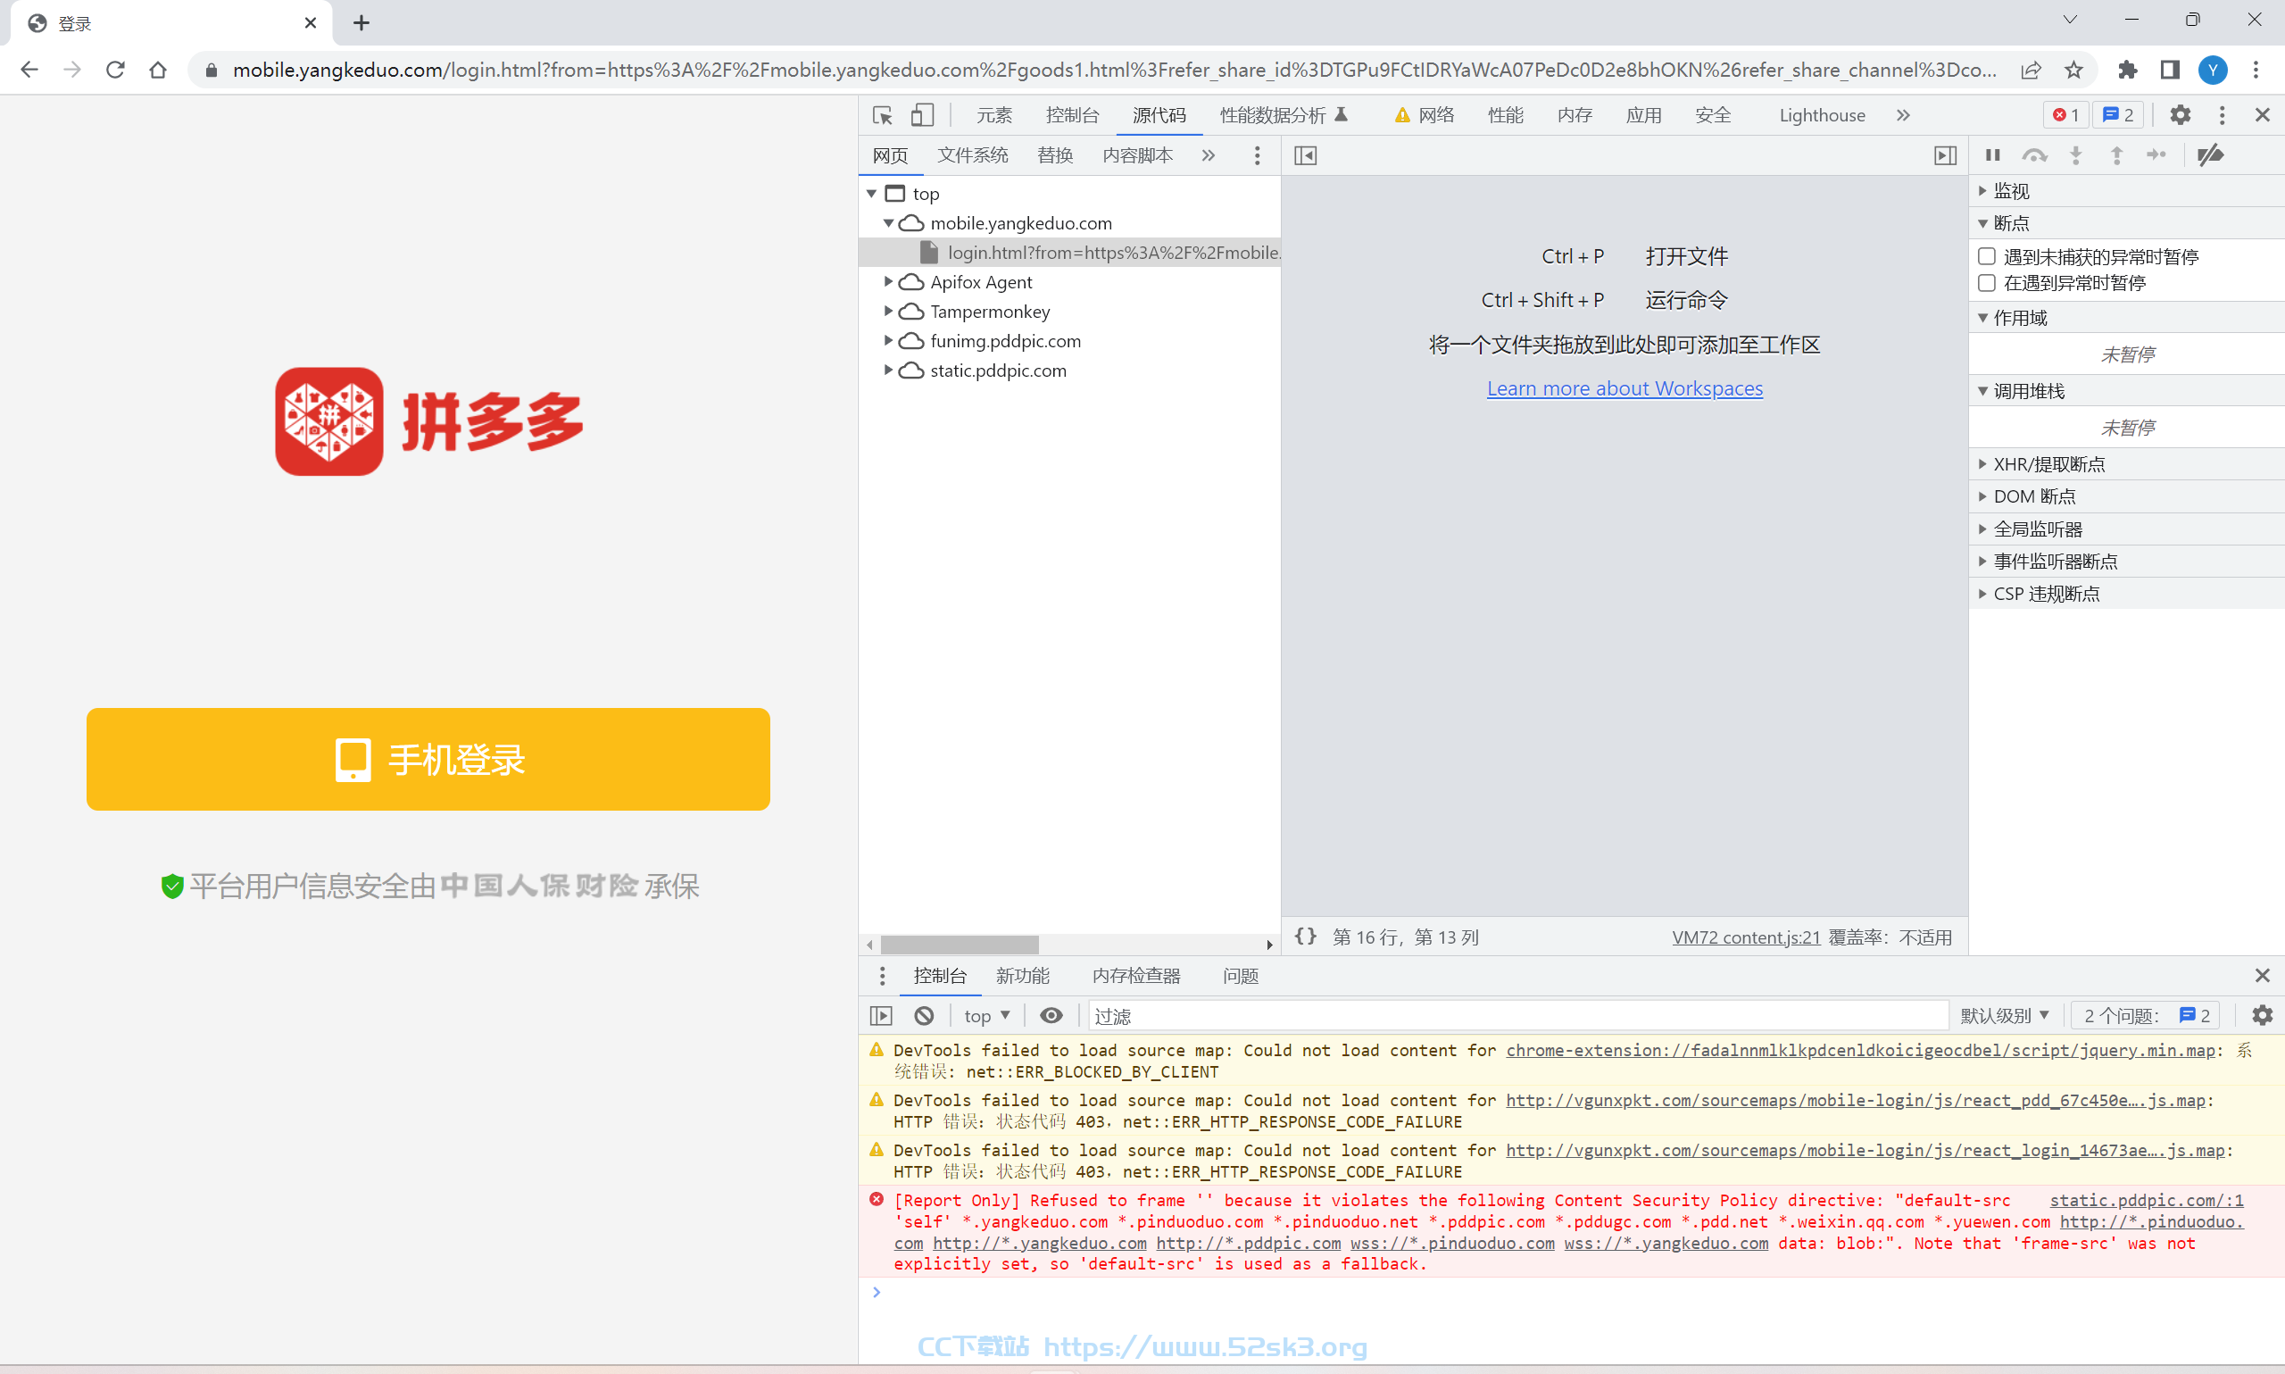Viewport: 2285px width, 1374px height.
Task: Open the drawer three-dot menu
Action: click(882, 975)
